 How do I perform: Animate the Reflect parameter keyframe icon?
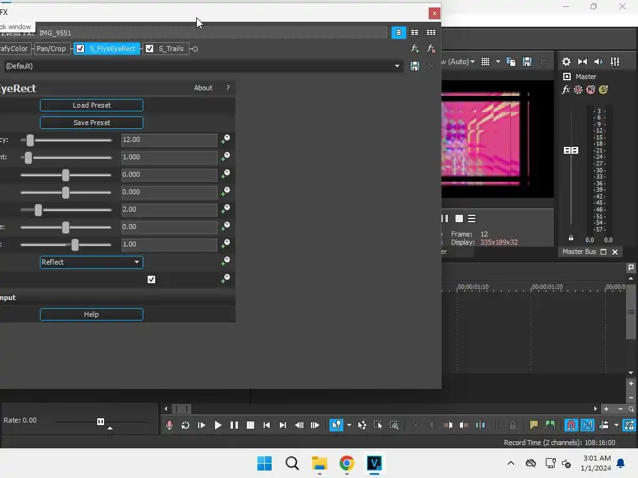[x=226, y=261]
